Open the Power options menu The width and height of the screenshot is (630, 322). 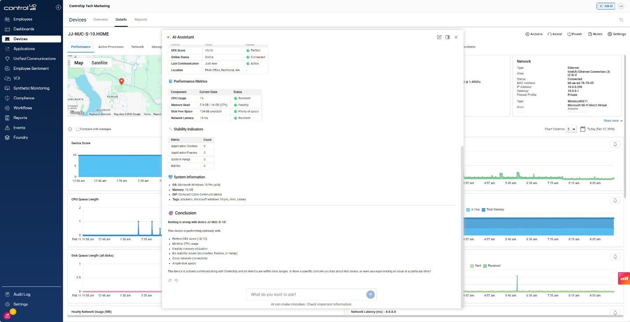[x=575, y=34]
